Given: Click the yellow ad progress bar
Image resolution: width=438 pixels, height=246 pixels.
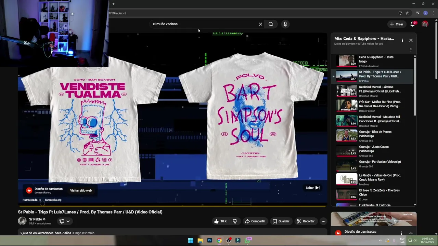Looking at the screenshot, I should pyautogui.click(x=172, y=206).
